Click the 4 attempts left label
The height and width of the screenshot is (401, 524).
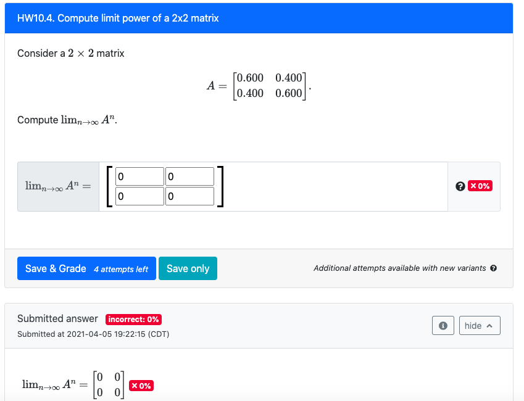point(121,269)
